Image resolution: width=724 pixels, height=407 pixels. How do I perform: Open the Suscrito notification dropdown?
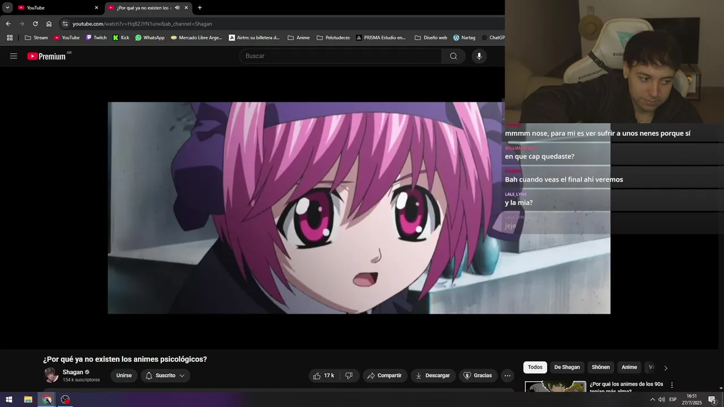click(x=165, y=375)
